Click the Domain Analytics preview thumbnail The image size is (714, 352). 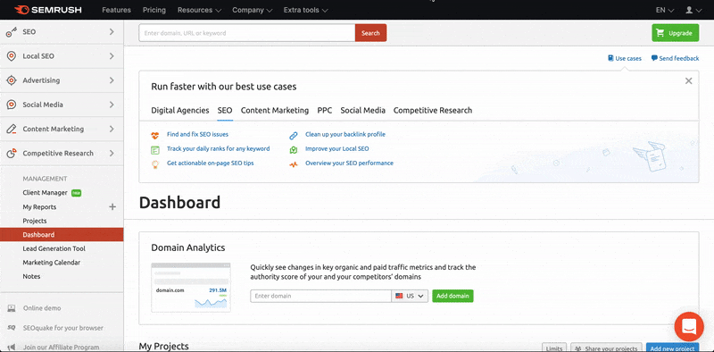pos(191,288)
